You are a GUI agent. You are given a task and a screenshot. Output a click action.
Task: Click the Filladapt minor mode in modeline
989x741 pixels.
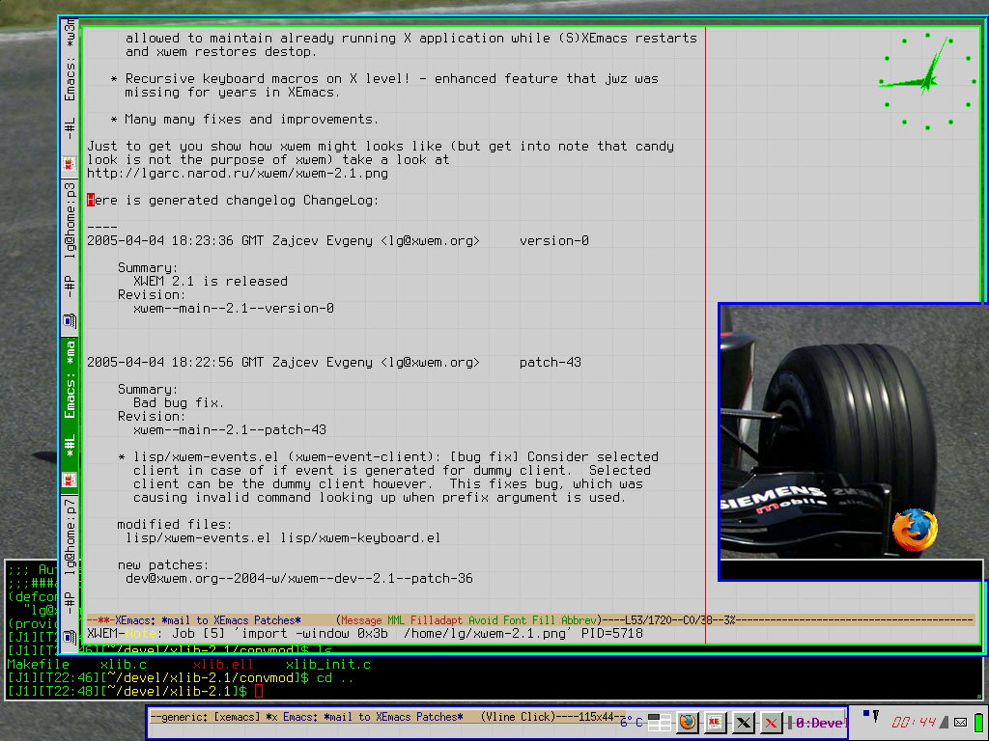(437, 620)
